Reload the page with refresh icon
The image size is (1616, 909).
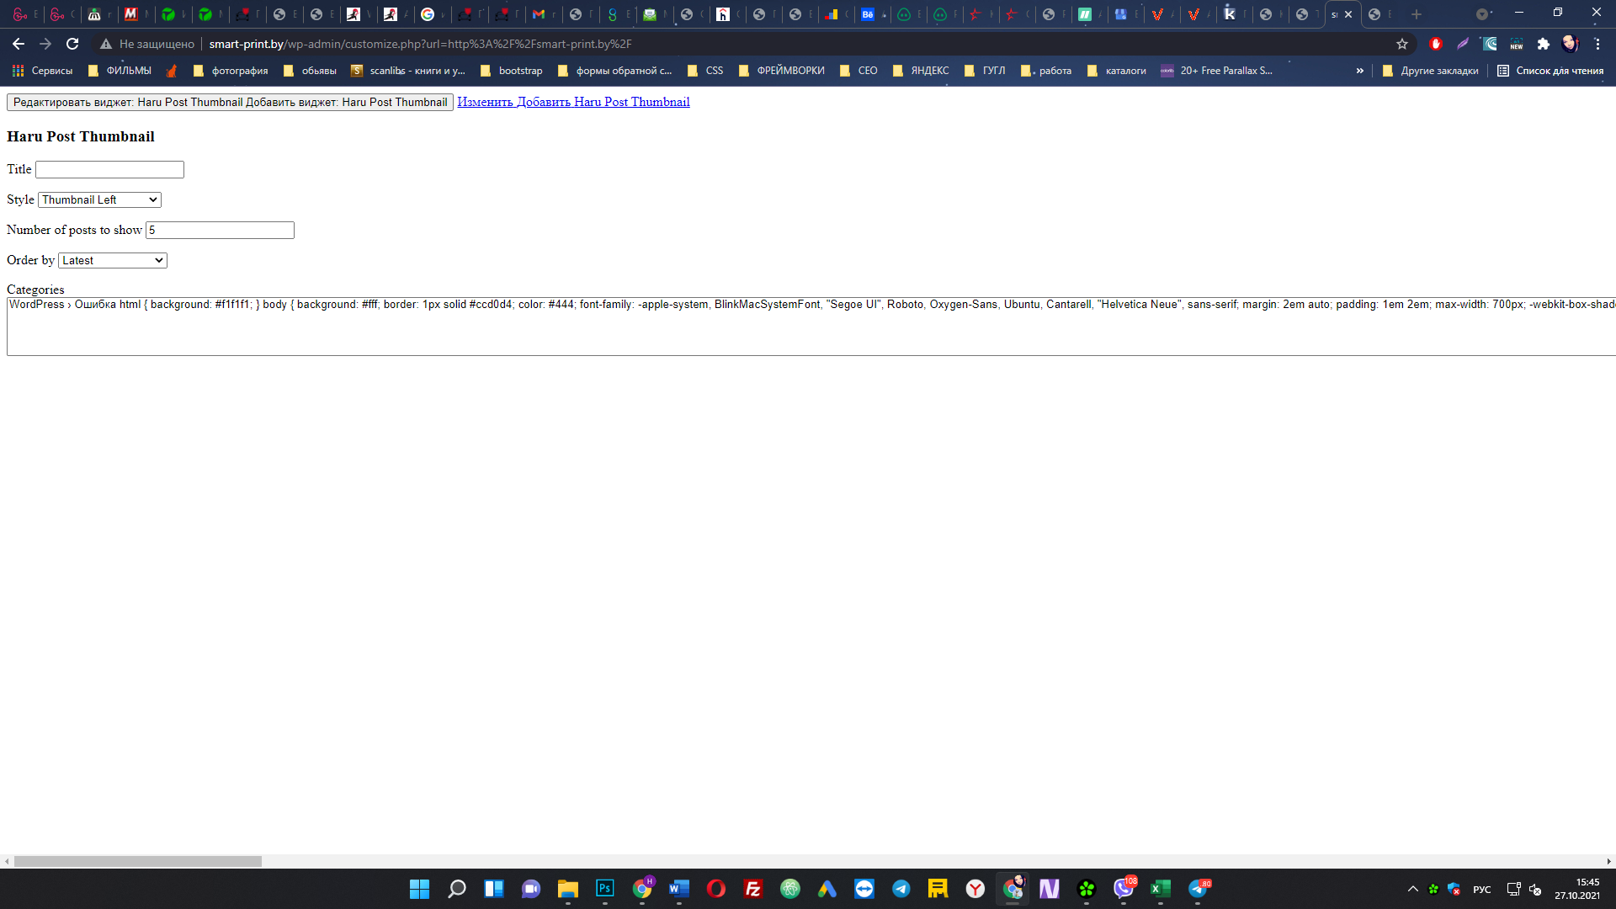72,44
